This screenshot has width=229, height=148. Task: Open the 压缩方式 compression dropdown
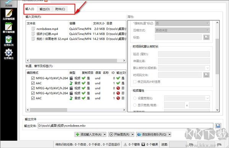(182, 30)
